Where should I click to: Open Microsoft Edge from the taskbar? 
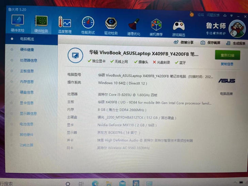95,184
